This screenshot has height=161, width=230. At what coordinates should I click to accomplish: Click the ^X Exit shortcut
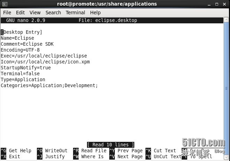[10, 156]
